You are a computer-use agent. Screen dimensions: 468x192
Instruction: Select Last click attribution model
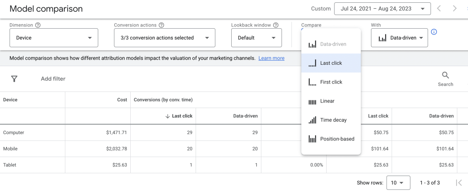[331, 63]
